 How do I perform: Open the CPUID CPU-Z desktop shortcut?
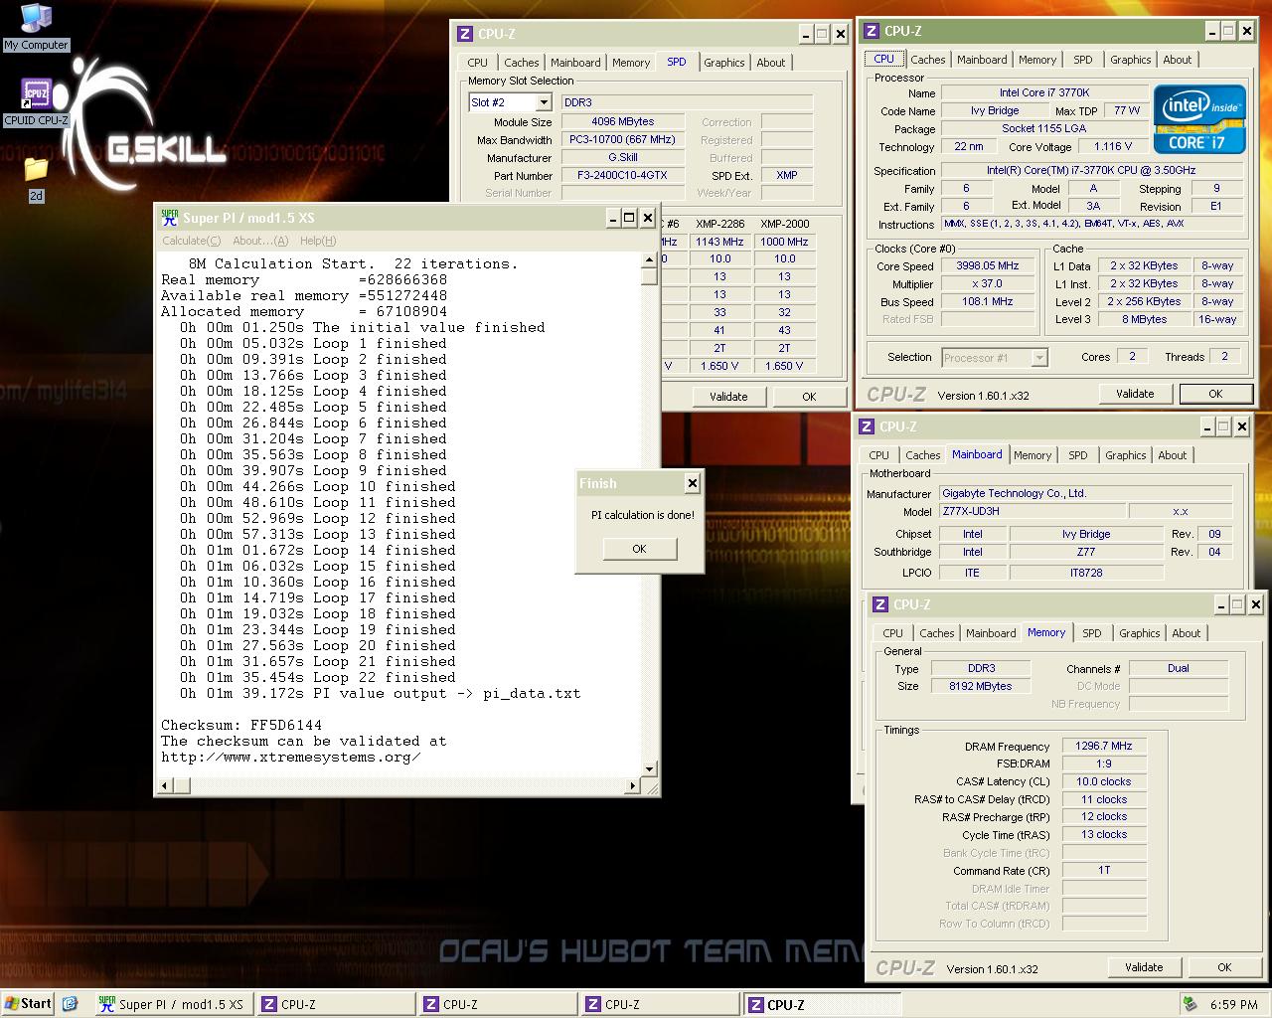point(36,103)
